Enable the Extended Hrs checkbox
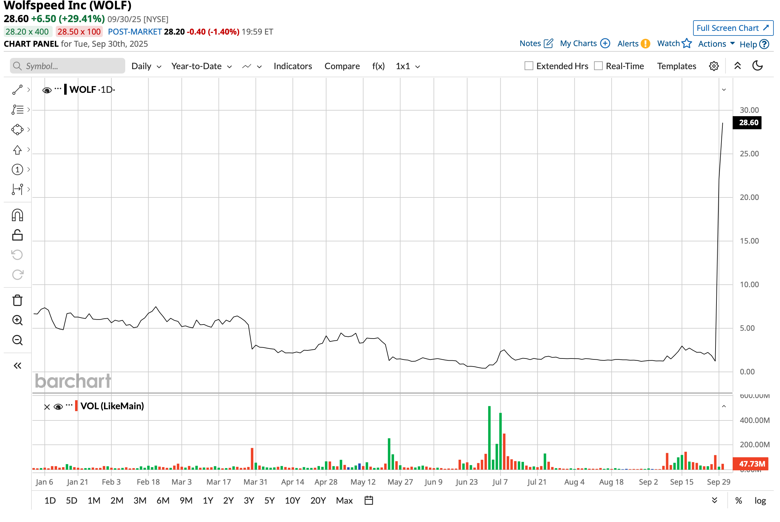The width and height of the screenshot is (780, 522). click(x=529, y=66)
